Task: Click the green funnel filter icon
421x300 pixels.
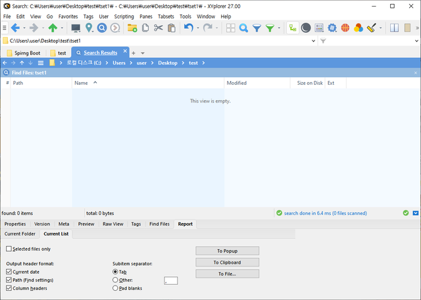Action: coord(270,28)
